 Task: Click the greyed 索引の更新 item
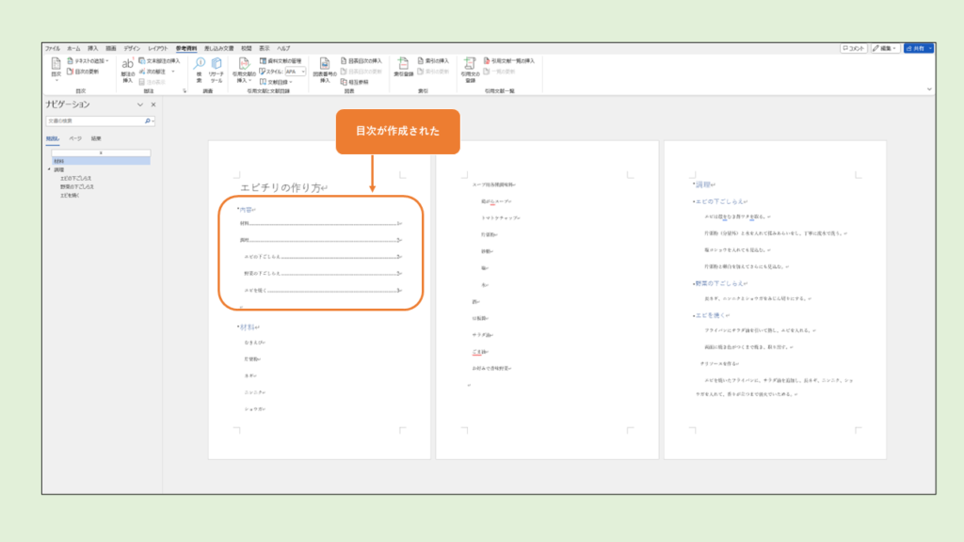[x=433, y=72]
